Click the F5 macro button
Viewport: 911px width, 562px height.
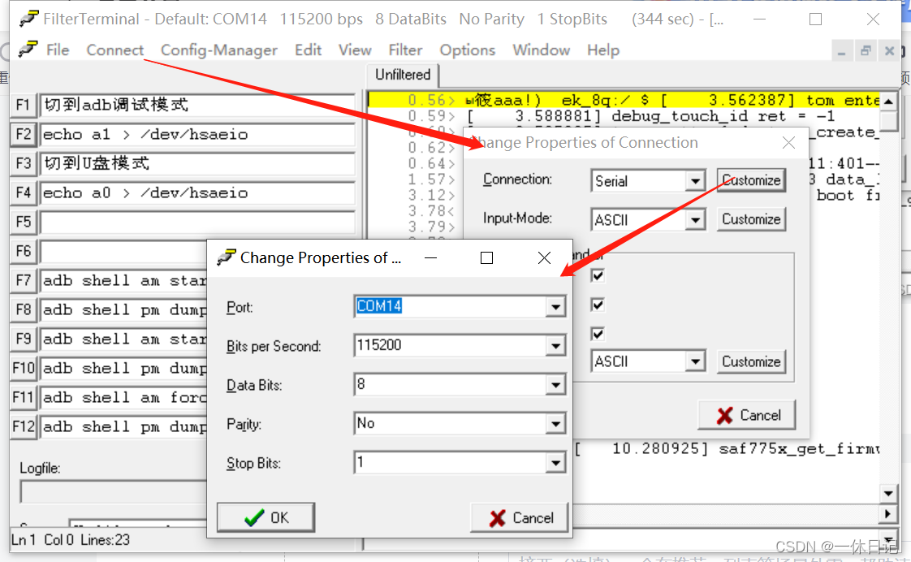click(x=24, y=222)
